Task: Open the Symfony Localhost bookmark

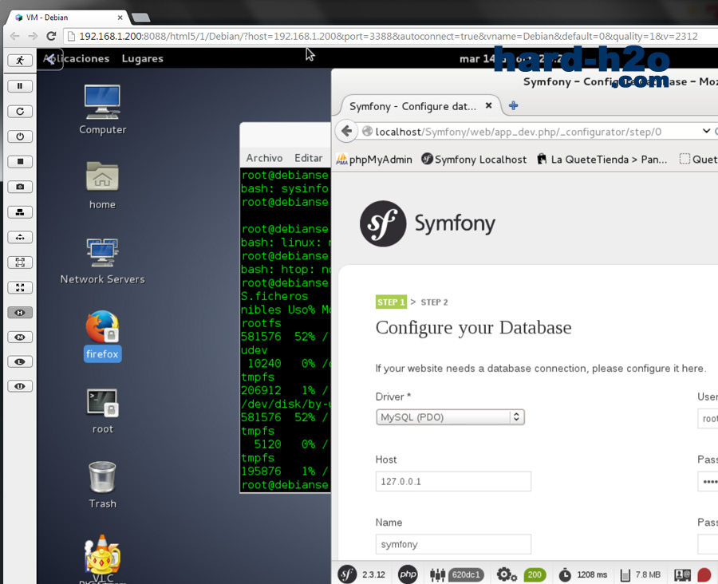Action: click(474, 160)
